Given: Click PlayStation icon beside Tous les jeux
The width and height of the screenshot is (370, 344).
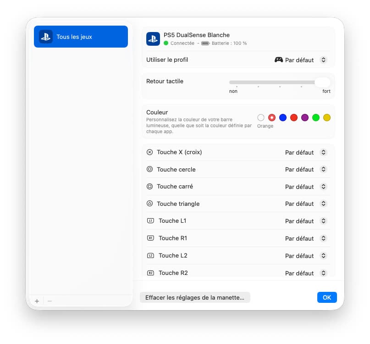Looking at the screenshot, I should 46,37.
